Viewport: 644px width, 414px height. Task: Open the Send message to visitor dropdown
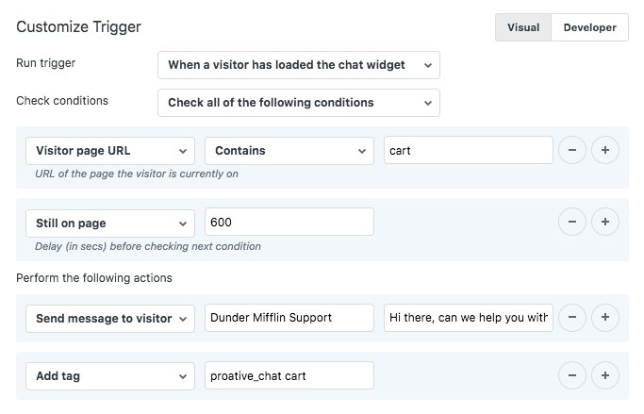110,318
